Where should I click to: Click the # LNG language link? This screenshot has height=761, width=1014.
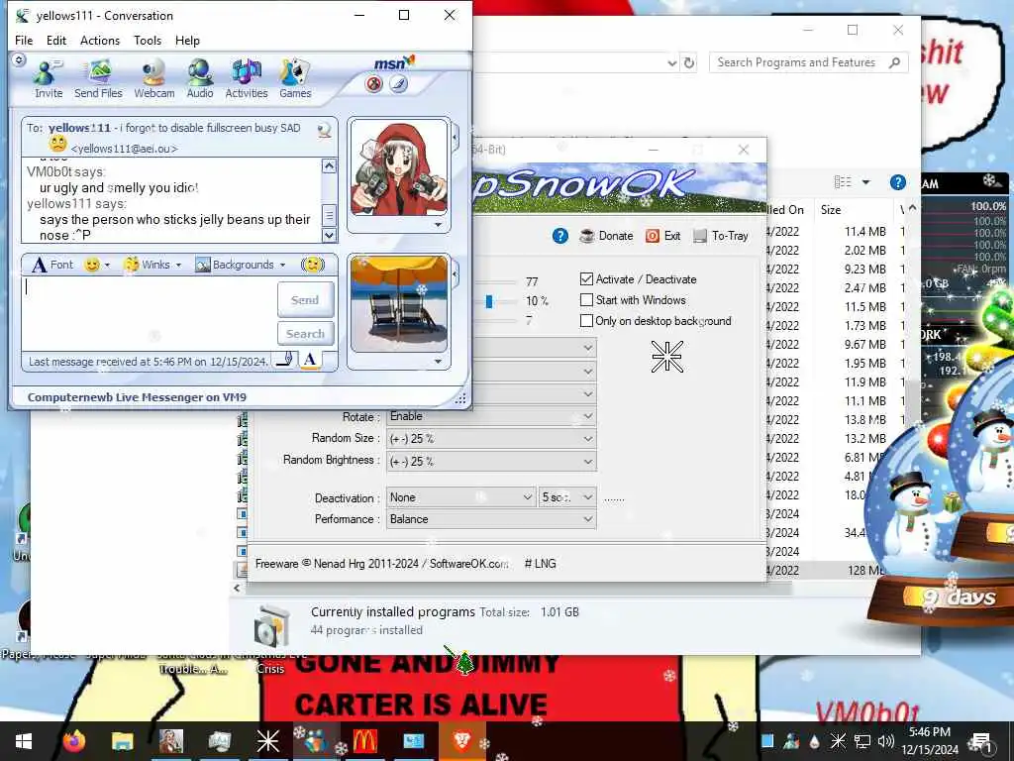(541, 564)
